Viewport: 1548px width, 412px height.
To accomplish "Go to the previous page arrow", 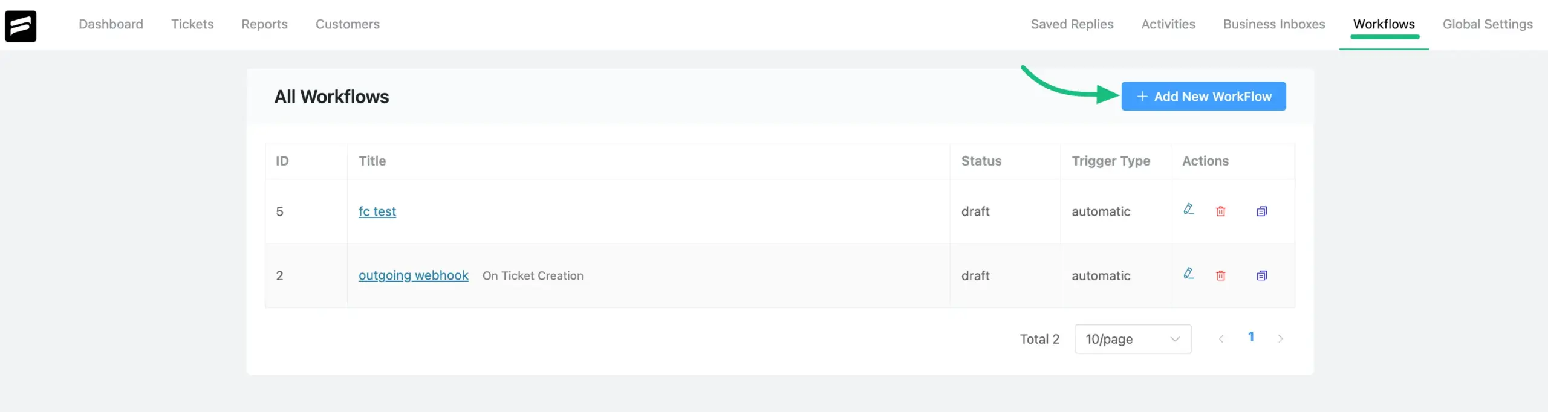I will tap(1221, 339).
